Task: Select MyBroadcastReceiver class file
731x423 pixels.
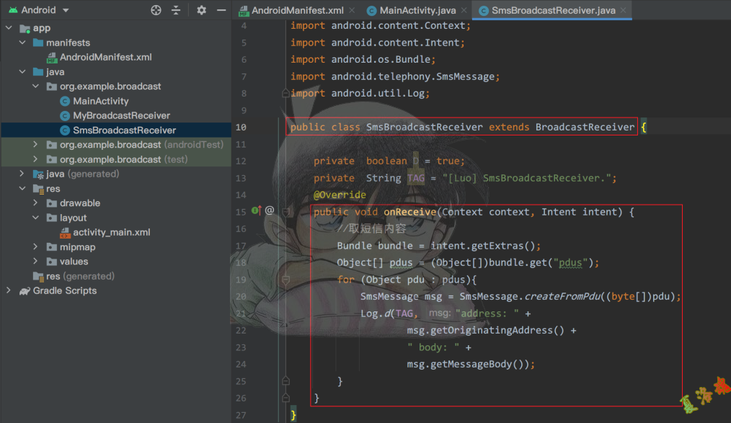Action: click(x=121, y=115)
